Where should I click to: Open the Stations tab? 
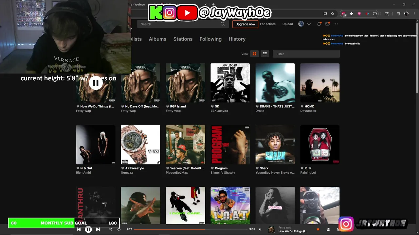click(x=183, y=39)
